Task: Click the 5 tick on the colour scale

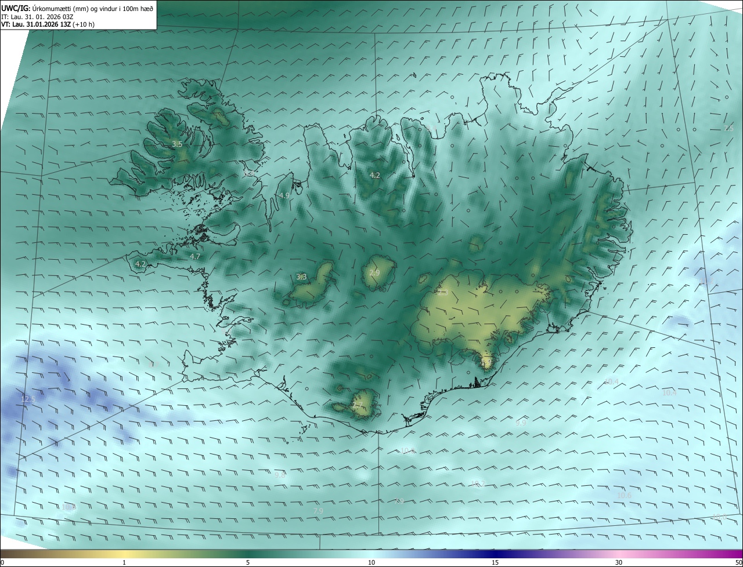Action: point(248,562)
